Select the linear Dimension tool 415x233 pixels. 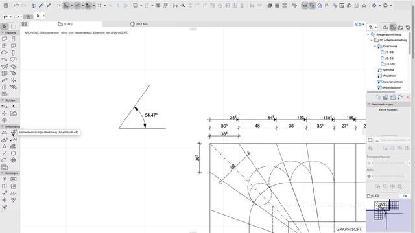tap(5, 133)
